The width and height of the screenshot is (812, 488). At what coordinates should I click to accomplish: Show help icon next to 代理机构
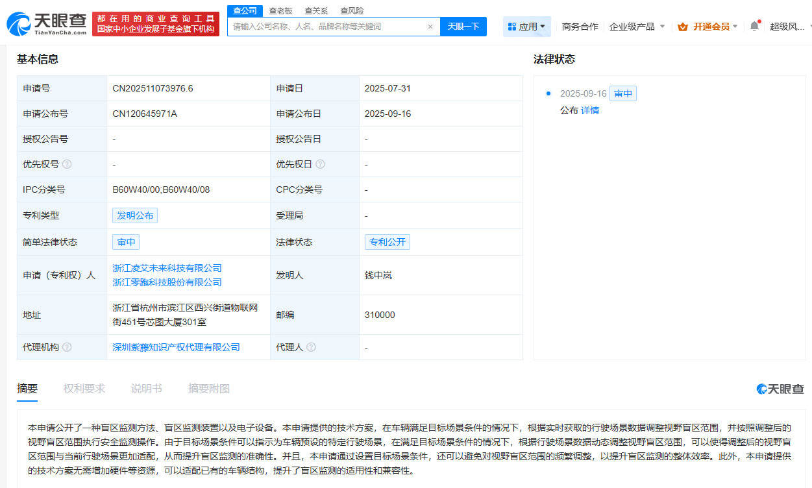[x=67, y=347]
